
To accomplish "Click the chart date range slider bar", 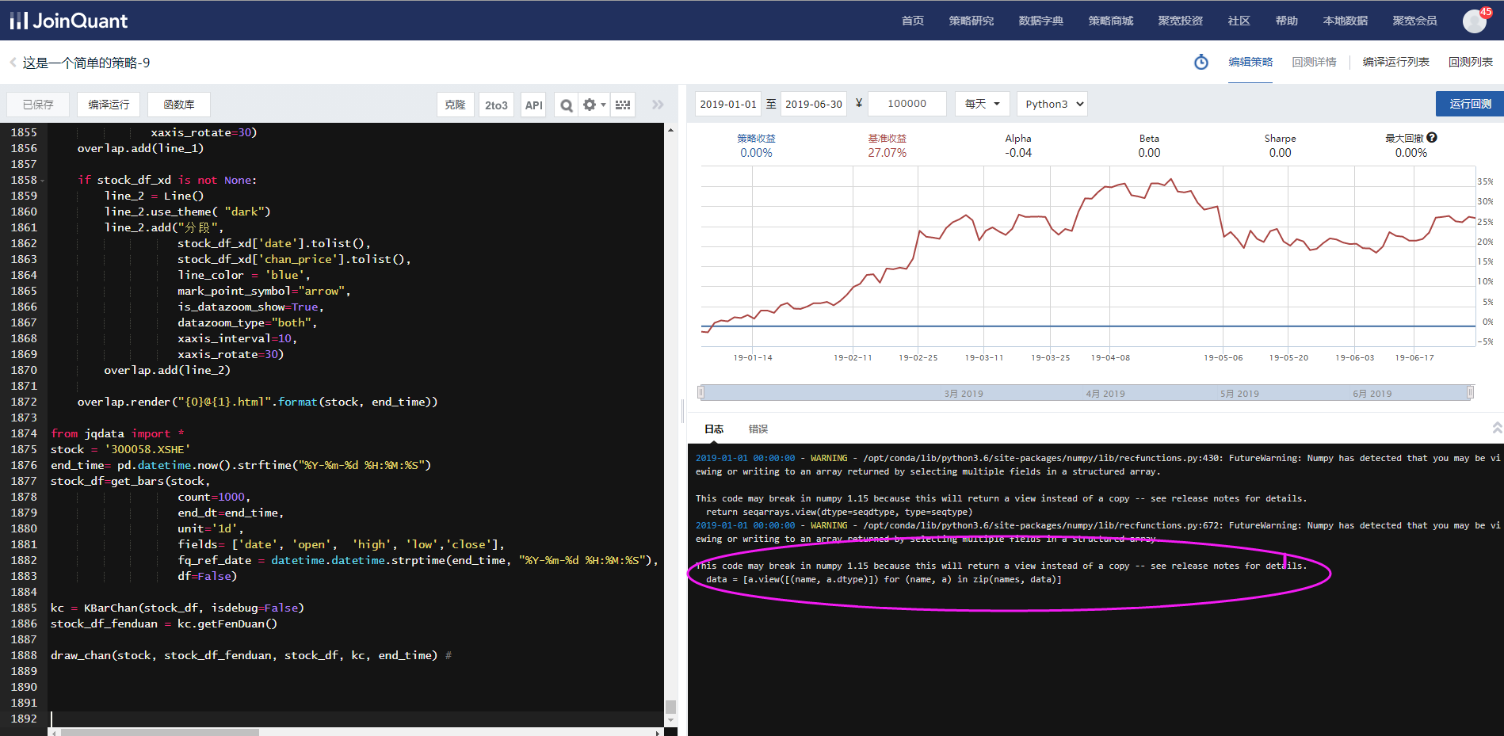I will pyautogui.click(x=1086, y=393).
